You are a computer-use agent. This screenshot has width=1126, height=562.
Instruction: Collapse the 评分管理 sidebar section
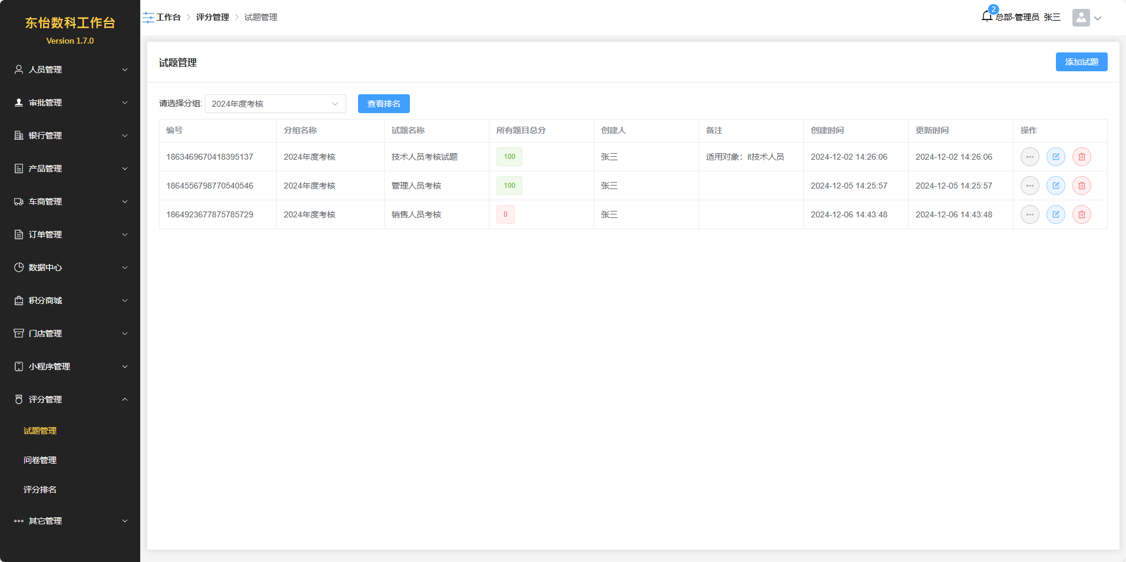(70, 399)
